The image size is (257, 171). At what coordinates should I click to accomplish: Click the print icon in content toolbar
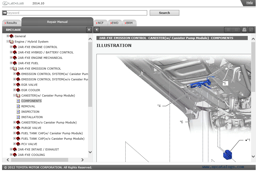tap(244, 30)
